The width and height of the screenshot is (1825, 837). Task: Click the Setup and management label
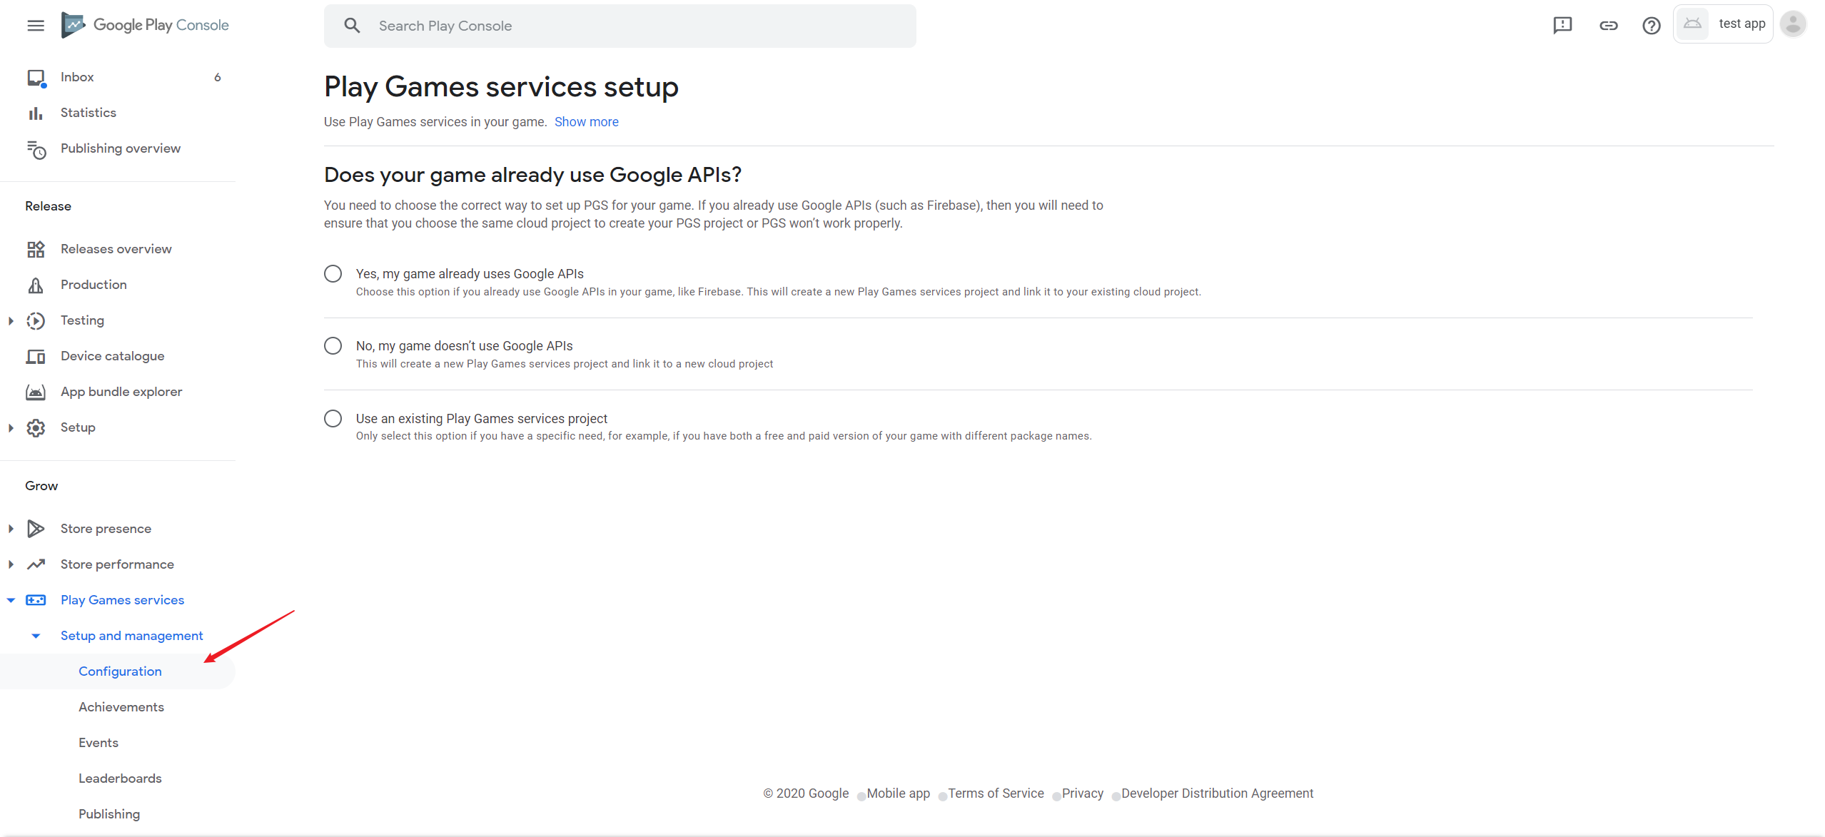click(x=131, y=636)
